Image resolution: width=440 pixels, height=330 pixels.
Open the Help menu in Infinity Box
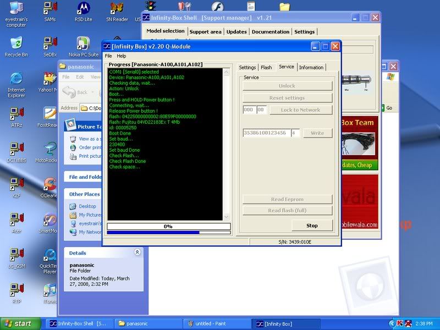(x=121, y=56)
